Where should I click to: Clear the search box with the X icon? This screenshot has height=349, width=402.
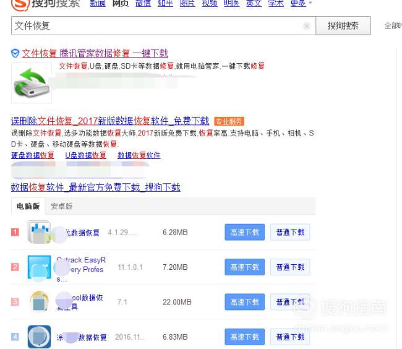point(306,25)
